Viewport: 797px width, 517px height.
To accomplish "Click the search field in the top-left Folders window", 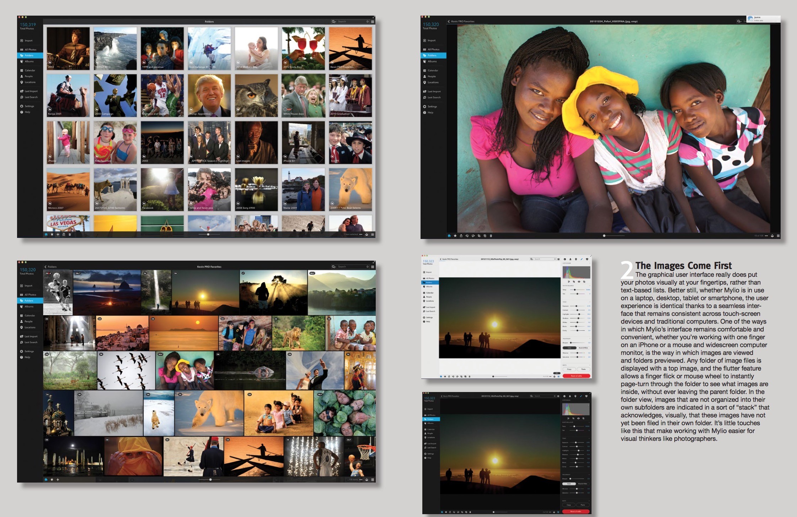I will (x=350, y=22).
